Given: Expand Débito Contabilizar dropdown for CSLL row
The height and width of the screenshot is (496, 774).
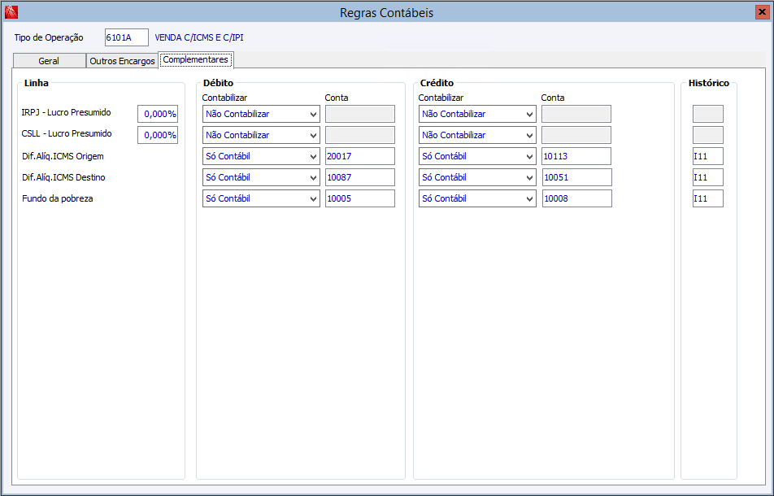Looking at the screenshot, I should pos(261,135).
